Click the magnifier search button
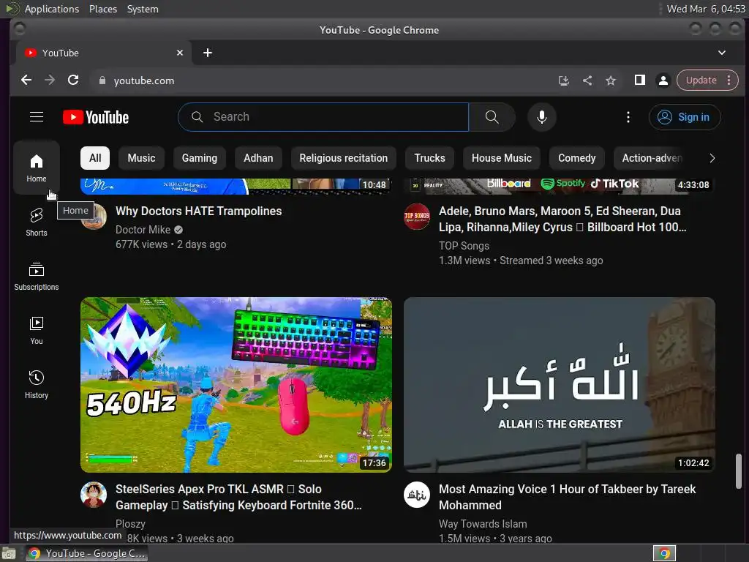This screenshot has width=749, height=562. tap(492, 117)
